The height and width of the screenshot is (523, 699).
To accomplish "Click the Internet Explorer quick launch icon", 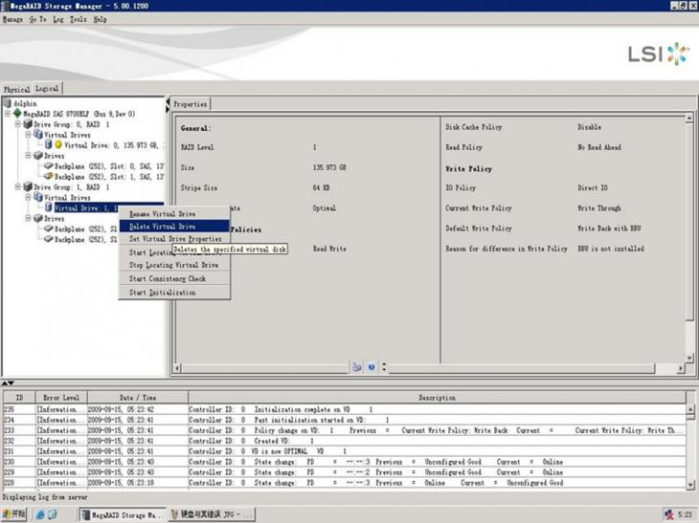I will coord(41,514).
